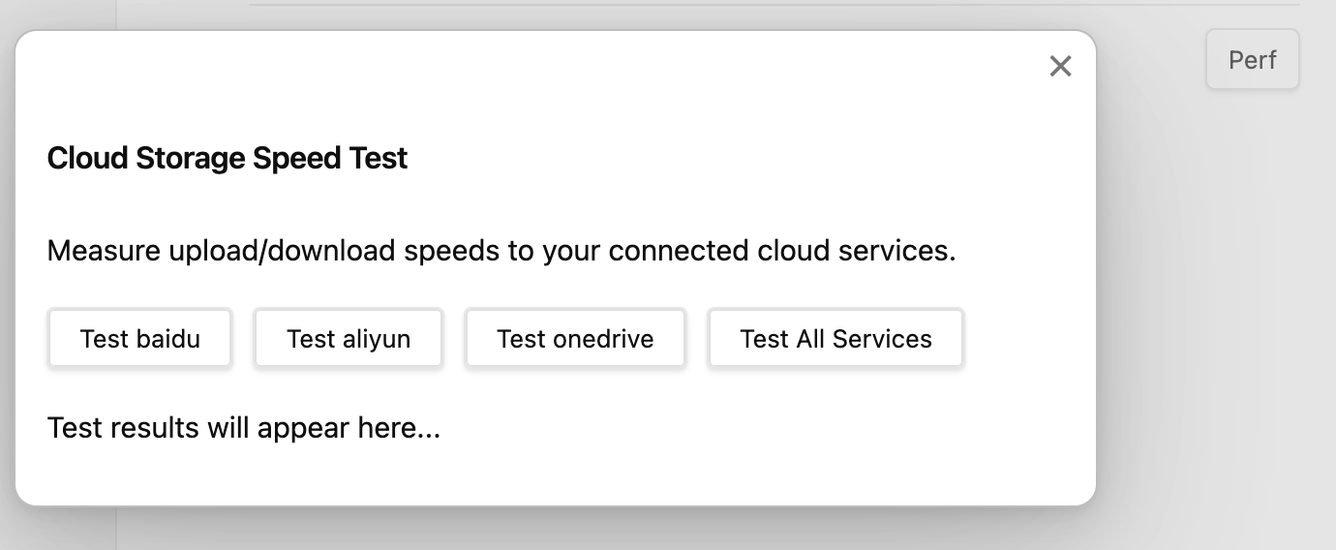
Task: Start the aliyun speed test
Action: 349,339
